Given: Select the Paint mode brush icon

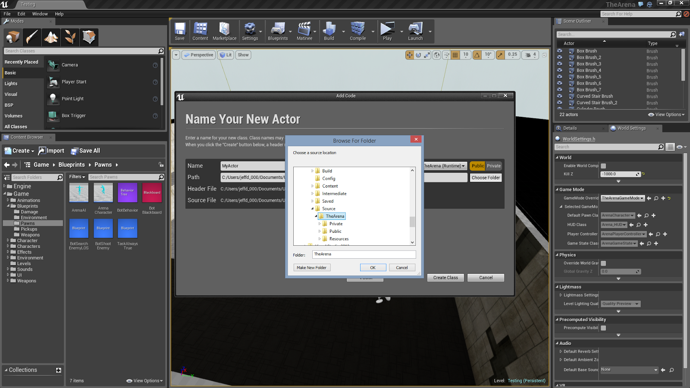Looking at the screenshot, I should [x=32, y=38].
